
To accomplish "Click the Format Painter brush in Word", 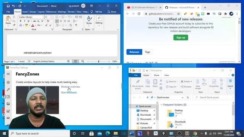I will pyautogui.click(x=14, y=25).
